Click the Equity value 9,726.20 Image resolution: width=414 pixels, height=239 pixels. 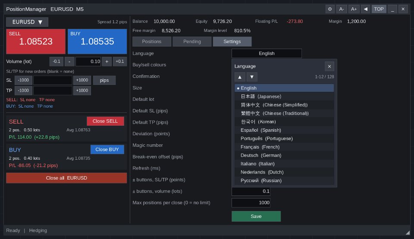coord(223,22)
